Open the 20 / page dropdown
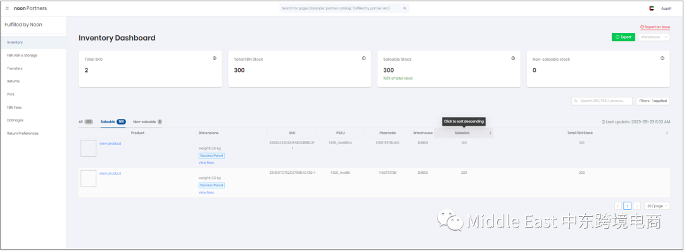The width and height of the screenshot is (684, 251). coord(657,205)
